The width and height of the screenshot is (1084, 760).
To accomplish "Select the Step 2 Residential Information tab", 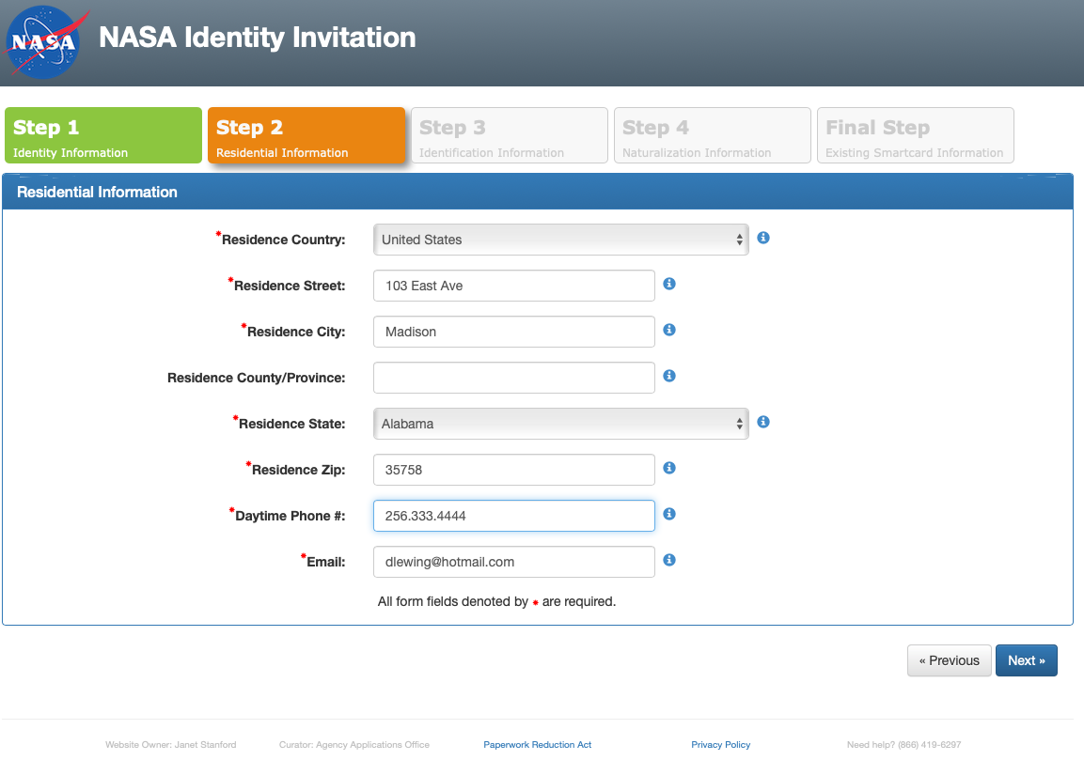I will tap(306, 136).
